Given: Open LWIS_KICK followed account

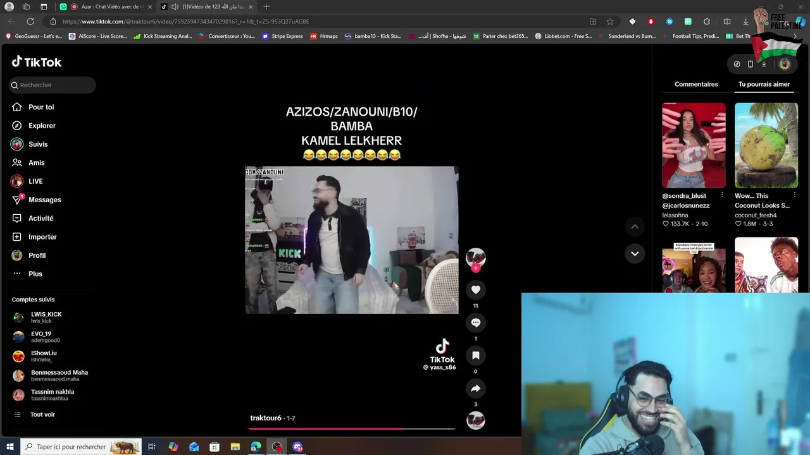Looking at the screenshot, I should coord(38,317).
